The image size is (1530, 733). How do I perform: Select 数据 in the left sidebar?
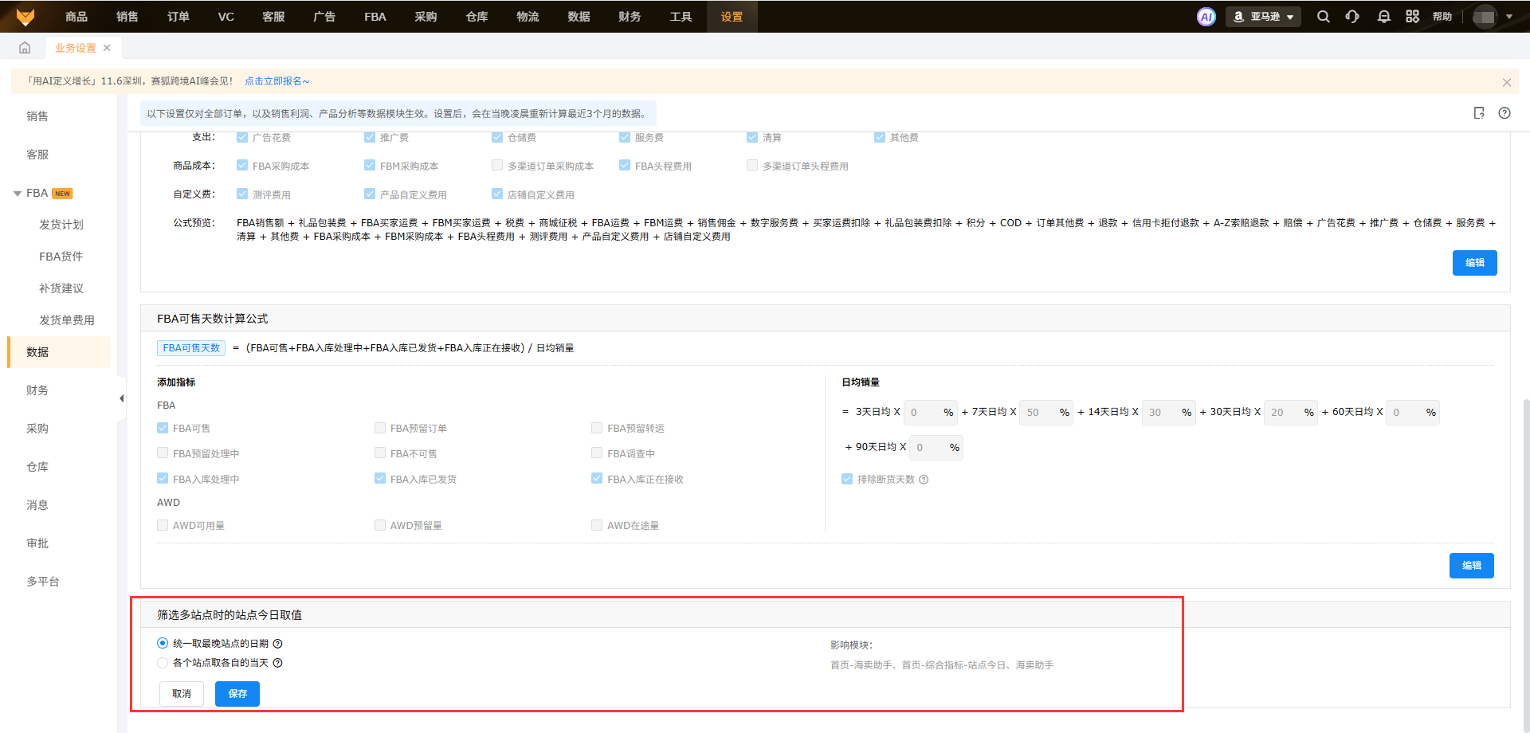(59, 352)
